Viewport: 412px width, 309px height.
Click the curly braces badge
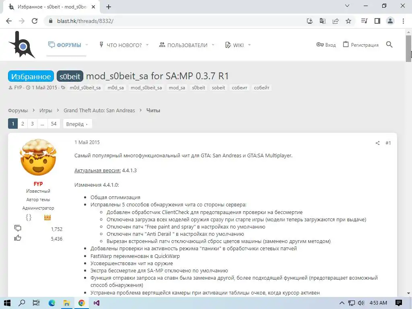tap(29, 217)
